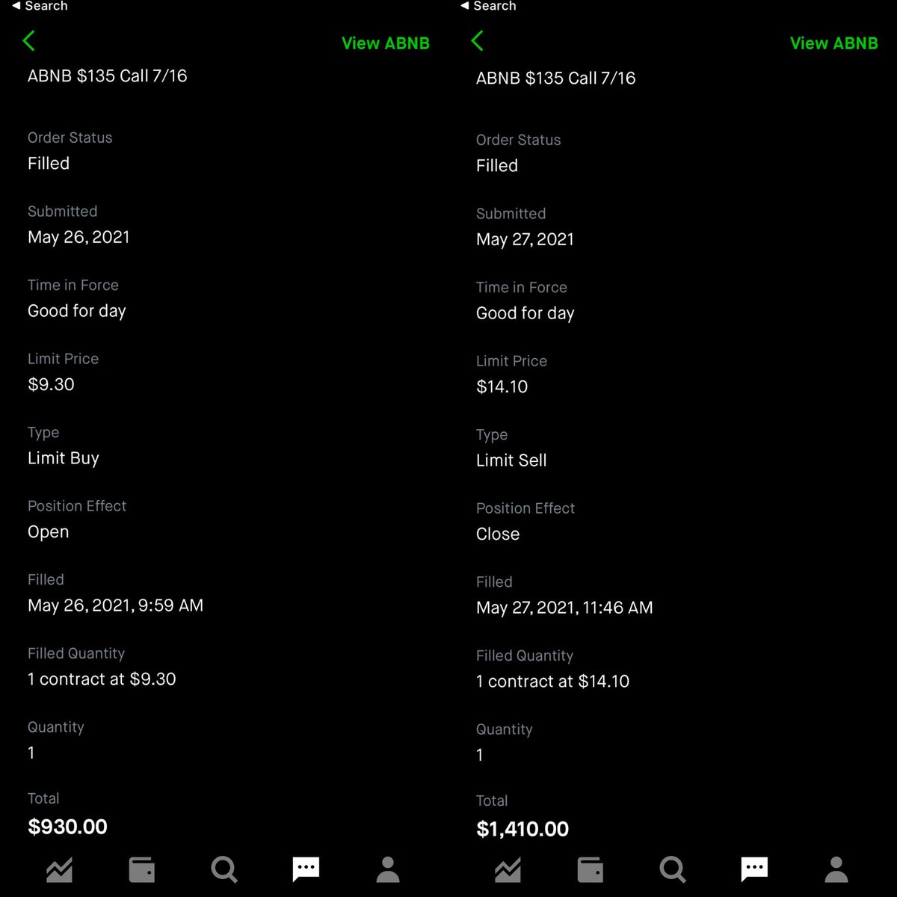897x897 pixels.
Task: Open View ABNB link in right screenshot
Action: (x=834, y=43)
